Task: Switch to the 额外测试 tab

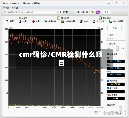Action: 105,18
